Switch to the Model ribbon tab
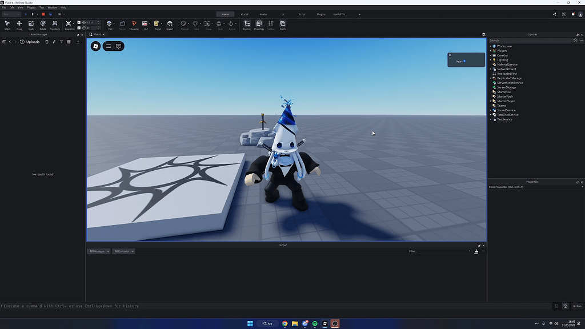Screen dimensions: 585x329 tap(245, 14)
